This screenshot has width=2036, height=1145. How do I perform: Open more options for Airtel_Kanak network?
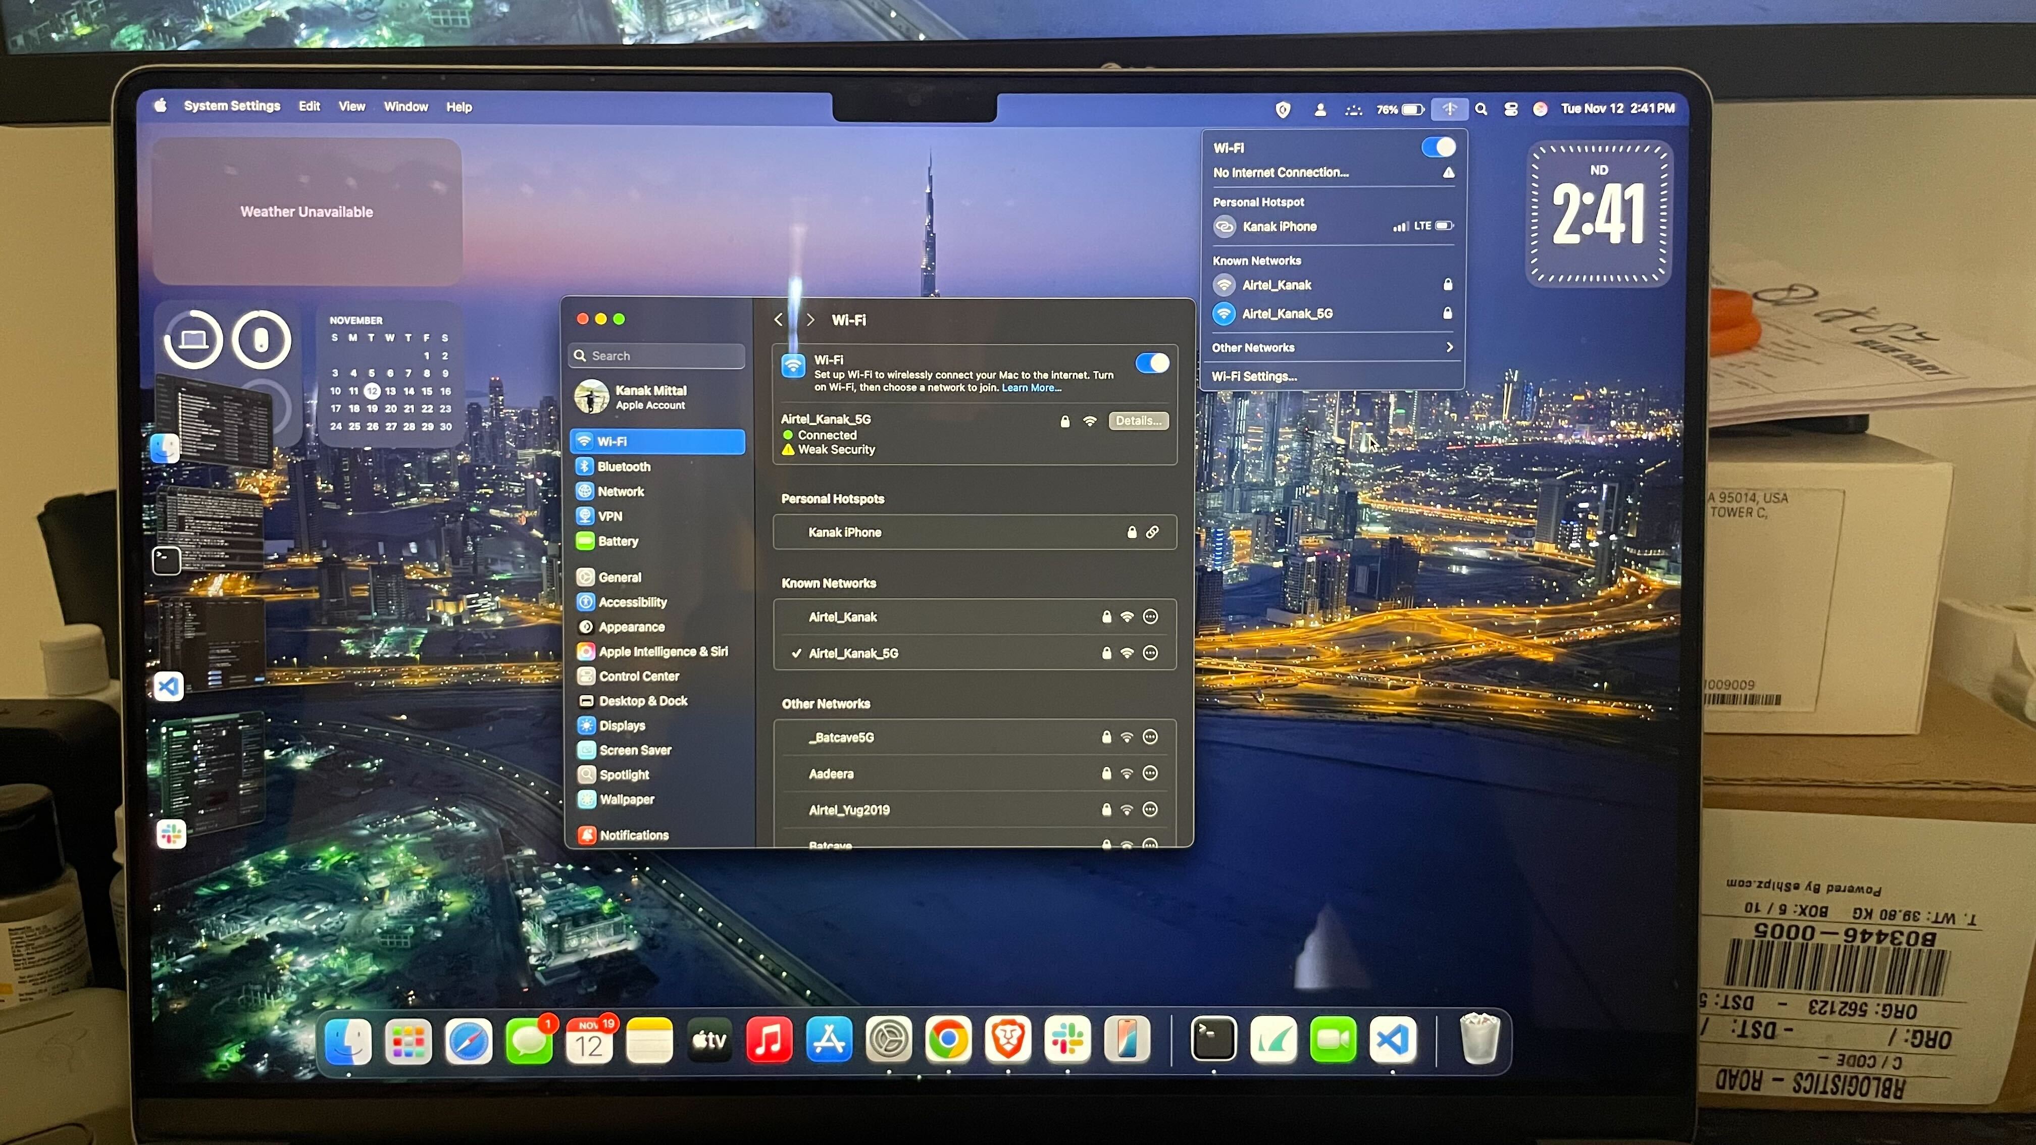click(x=1151, y=616)
